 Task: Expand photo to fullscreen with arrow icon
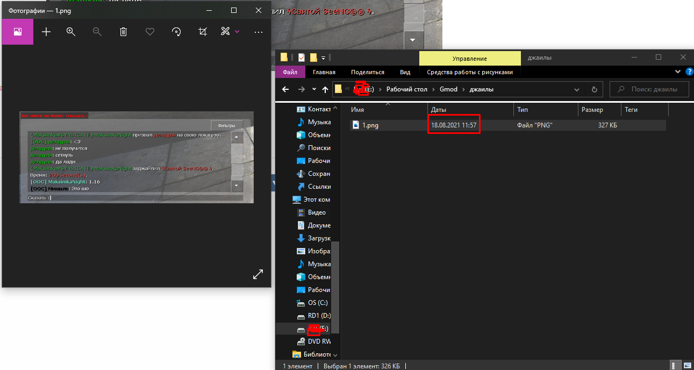click(258, 274)
